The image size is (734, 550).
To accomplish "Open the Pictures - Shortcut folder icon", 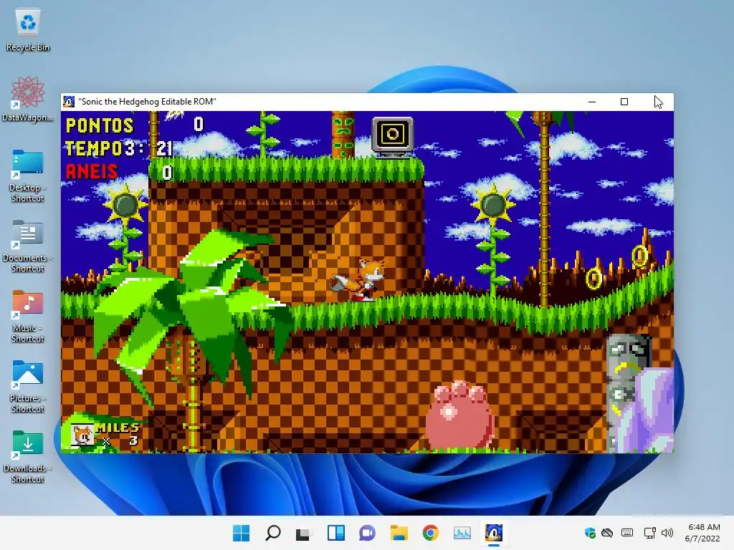I will (x=28, y=386).
